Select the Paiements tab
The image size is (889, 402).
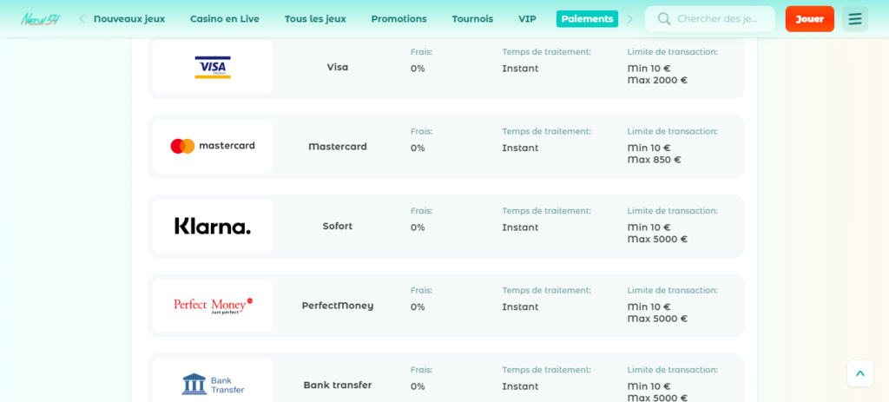click(x=587, y=19)
